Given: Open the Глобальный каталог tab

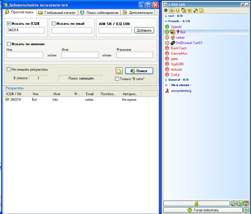Looking at the screenshot, I should pos(57,13).
